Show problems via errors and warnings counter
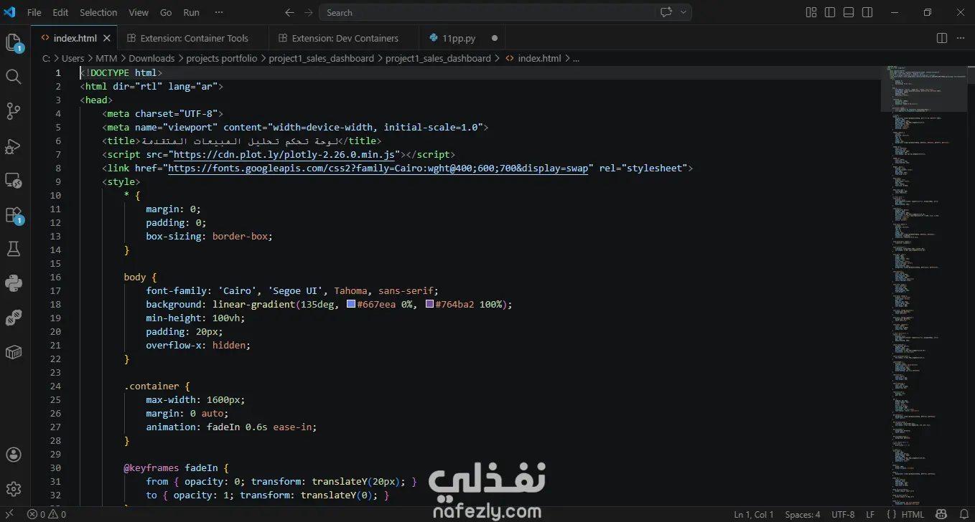The height and width of the screenshot is (522, 975). click(46, 514)
